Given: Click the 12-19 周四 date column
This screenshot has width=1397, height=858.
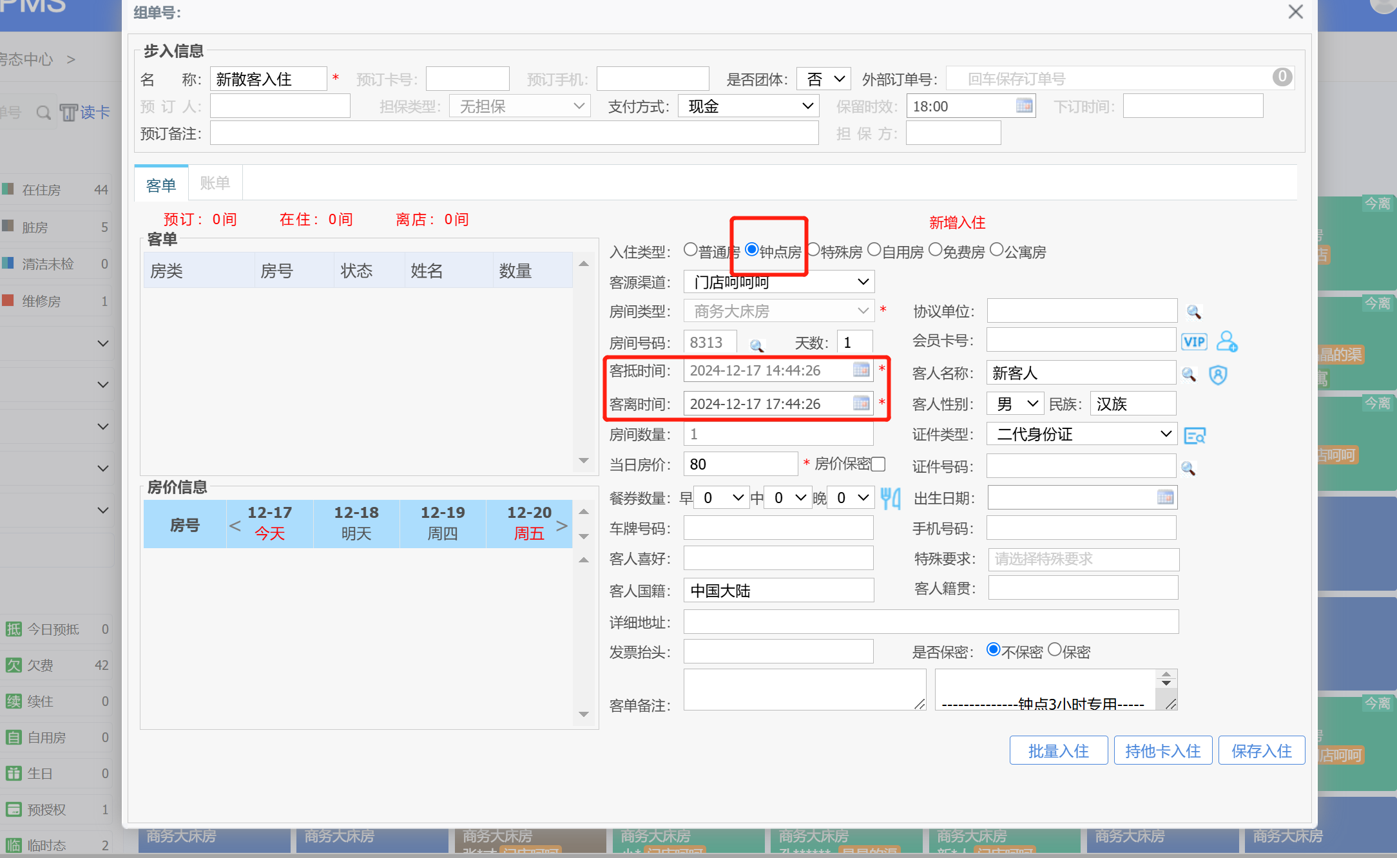Looking at the screenshot, I should (x=443, y=524).
